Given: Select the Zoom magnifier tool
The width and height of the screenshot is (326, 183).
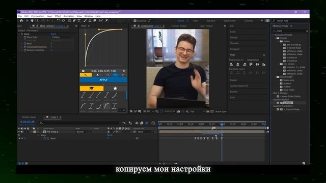Looking at the screenshot, I should pyautogui.click(x=37, y=20).
